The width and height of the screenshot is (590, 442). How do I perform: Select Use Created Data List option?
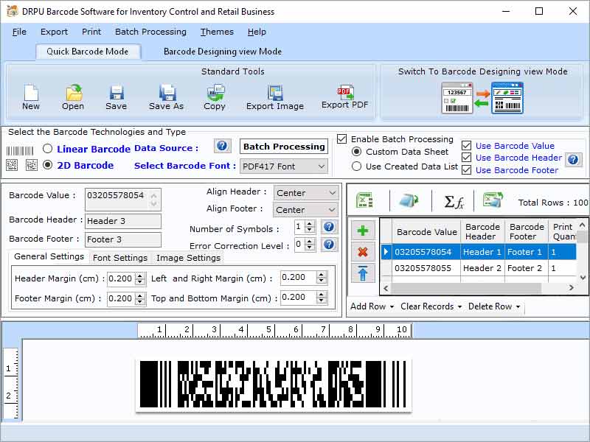(x=358, y=166)
